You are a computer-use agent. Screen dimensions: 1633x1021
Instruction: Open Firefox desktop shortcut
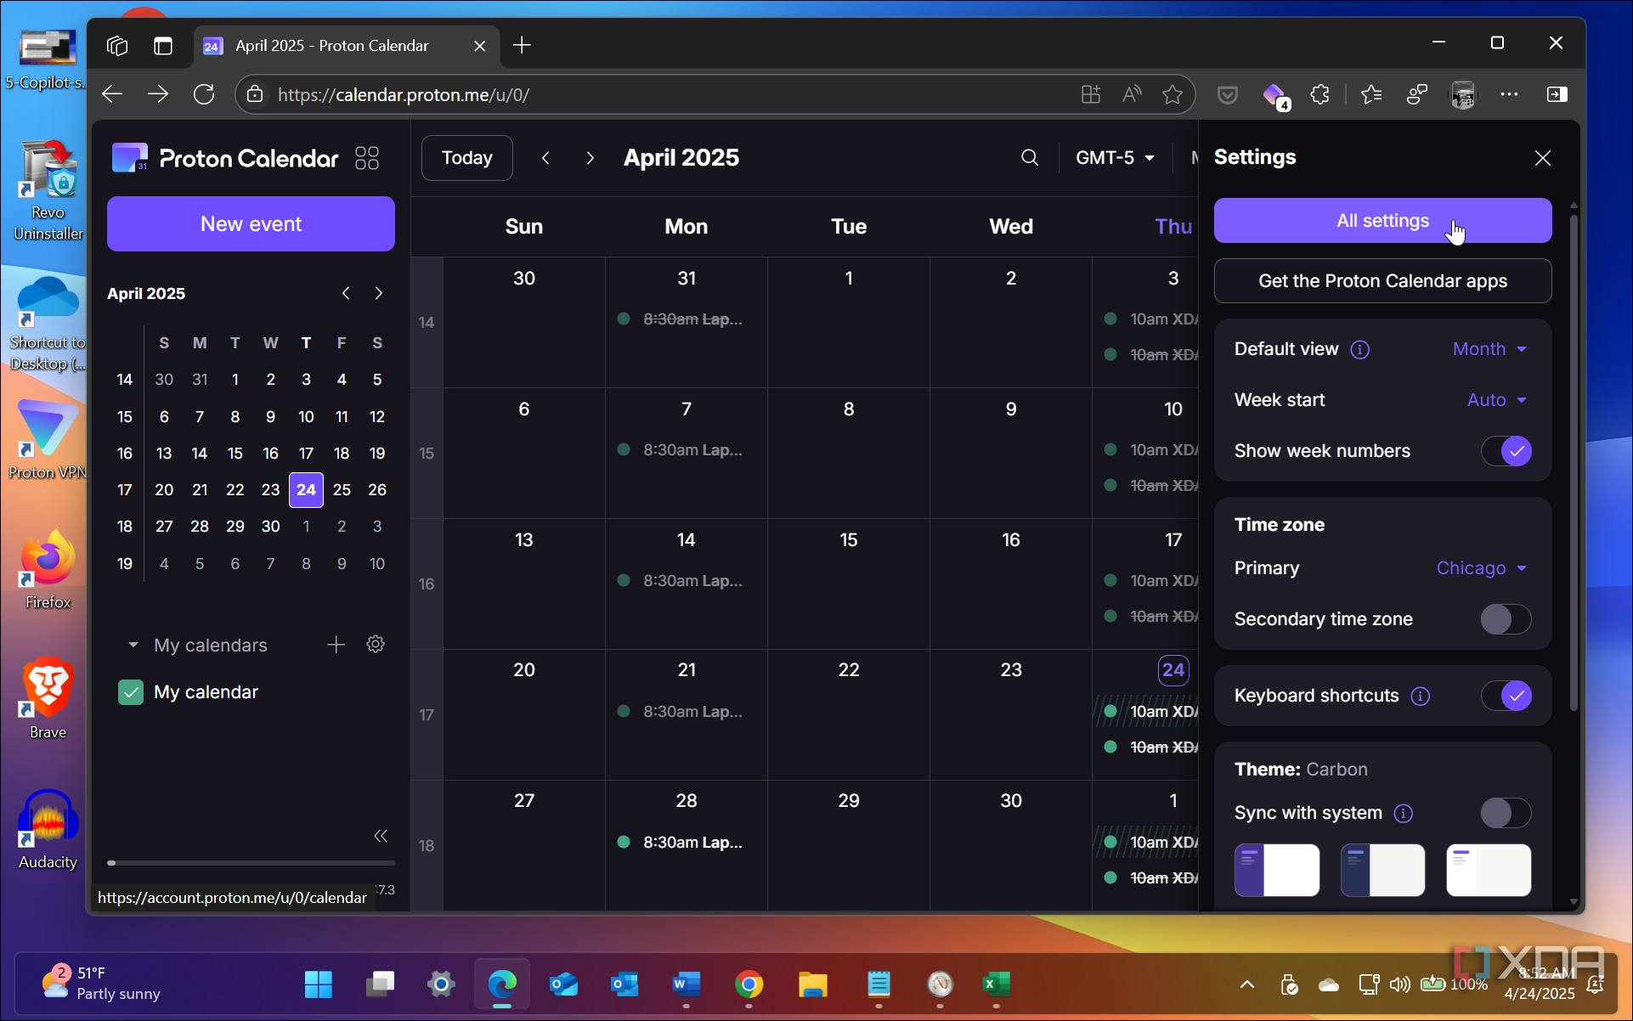[48, 571]
